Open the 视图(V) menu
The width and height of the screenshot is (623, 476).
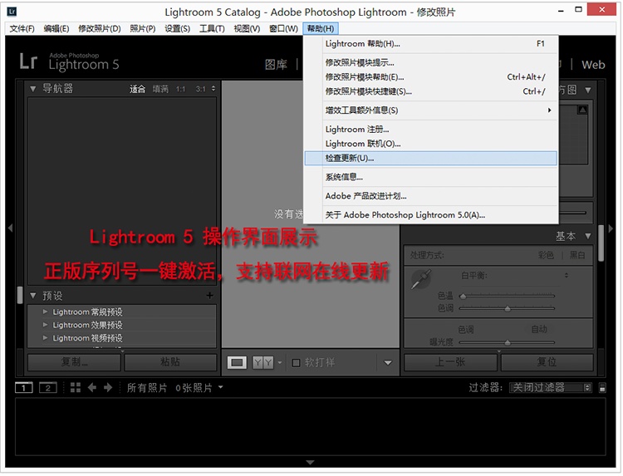pyautogui.click(x=247, y=28)
